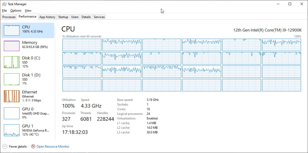Image resolution: width=308 pixels, height=153 pixels.
Task: Click the Logical processors value 24
Action: point(148,114)
